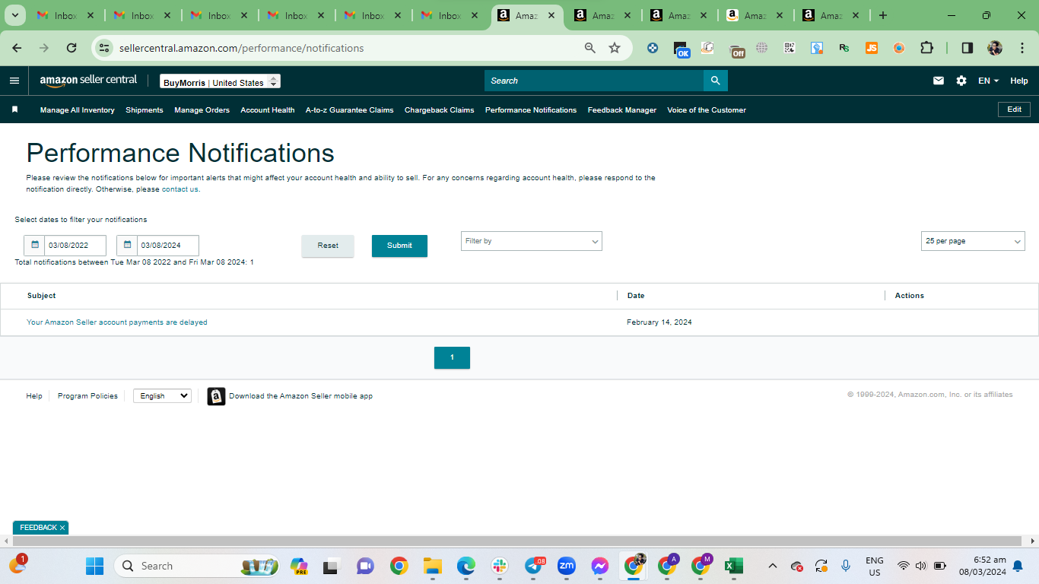Open Feedback Manager
Image resolution: width=1039 pixels, height=584 pixels.
(622, 110)
